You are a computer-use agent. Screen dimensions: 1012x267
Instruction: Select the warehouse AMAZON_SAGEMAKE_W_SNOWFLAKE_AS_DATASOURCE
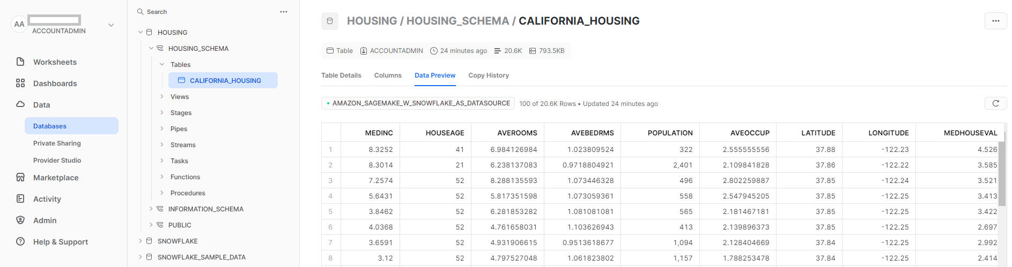[418, 103]
